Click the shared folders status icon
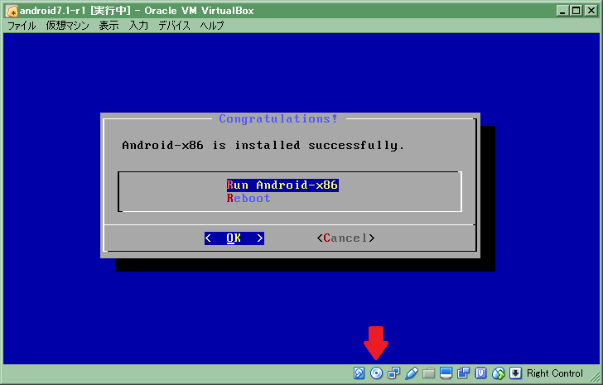603x385 pixels. click(428, 373)
